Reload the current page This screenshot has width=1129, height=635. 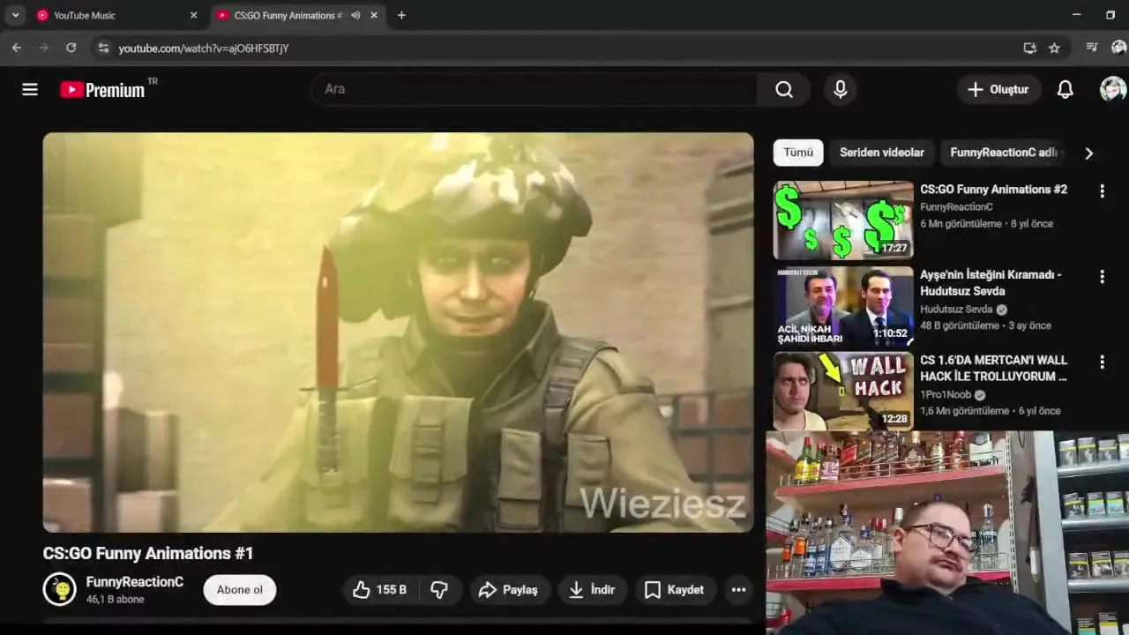pyautogui.click(x=71, y=48)
